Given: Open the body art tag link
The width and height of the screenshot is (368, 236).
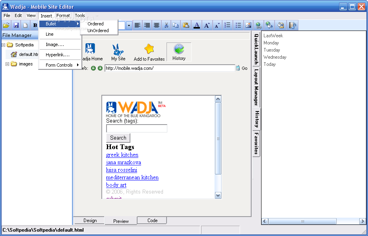Looking at the screenshot, I should [x=116, y=185].
